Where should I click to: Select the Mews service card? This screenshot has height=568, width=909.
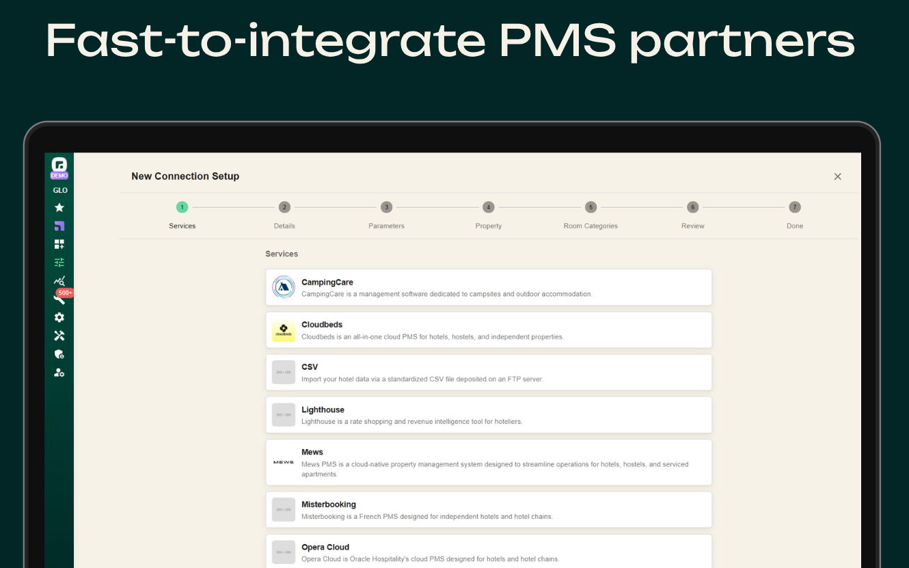pos(489,463)
